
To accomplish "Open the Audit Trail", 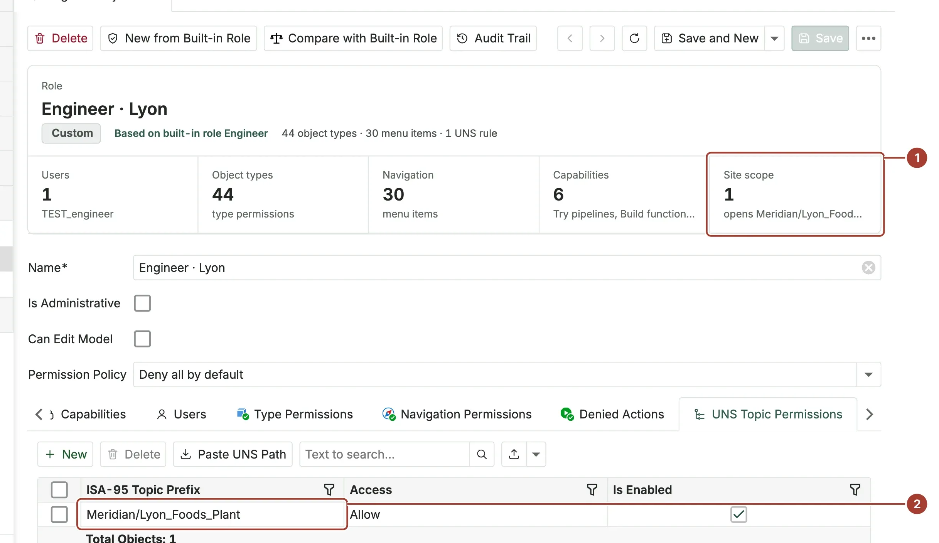I will [x=493, y=38].
